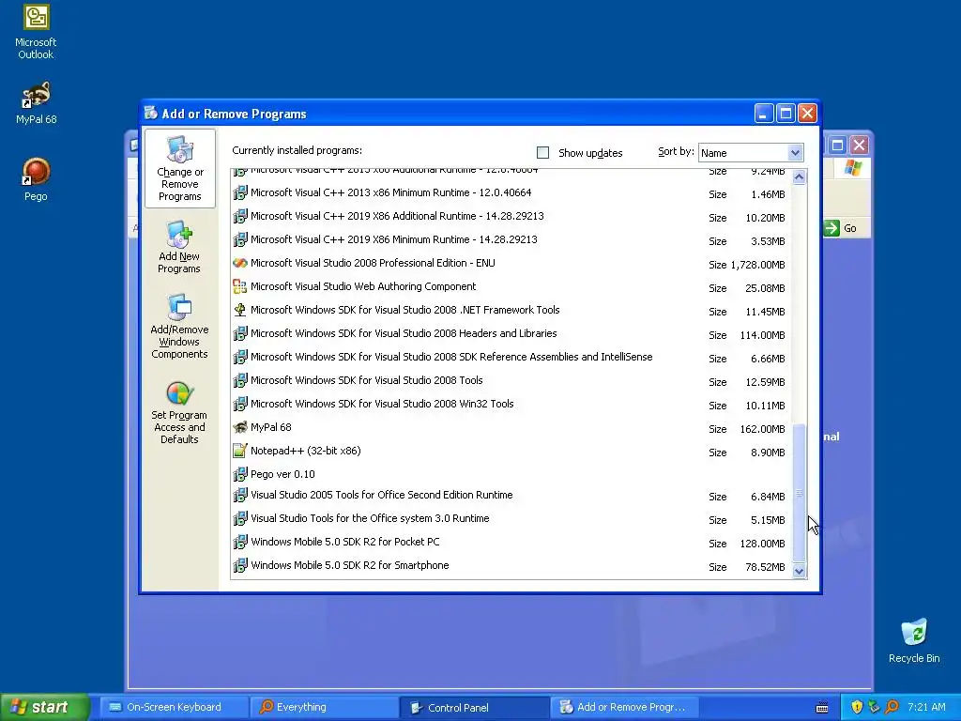Open the Microsoft Outlook desktop shortcut
This screenshot has width=961, height=721.
pos(36,32)
